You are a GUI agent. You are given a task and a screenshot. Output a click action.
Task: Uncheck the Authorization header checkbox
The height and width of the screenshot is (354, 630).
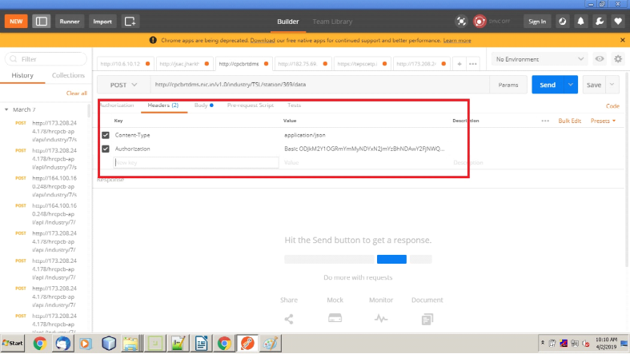click(x=106, y=149)
